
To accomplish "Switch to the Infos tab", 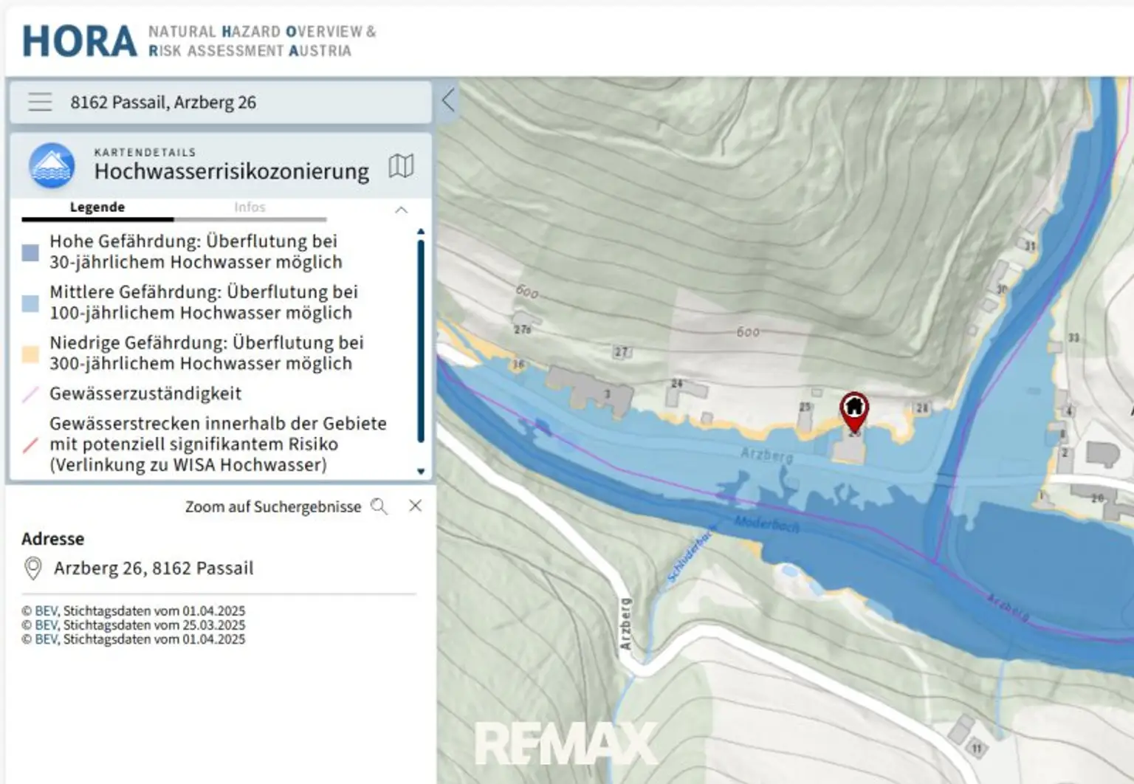I will point(250,207).
